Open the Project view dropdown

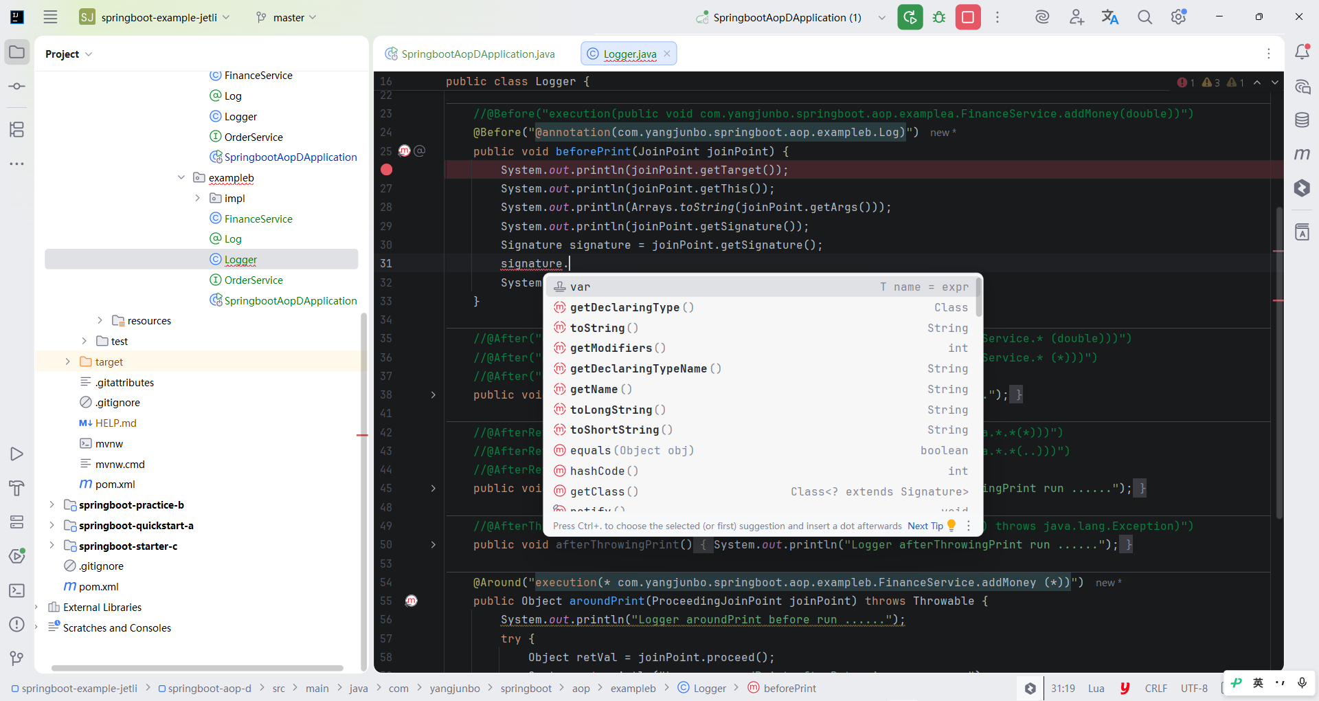coord(69,54)
